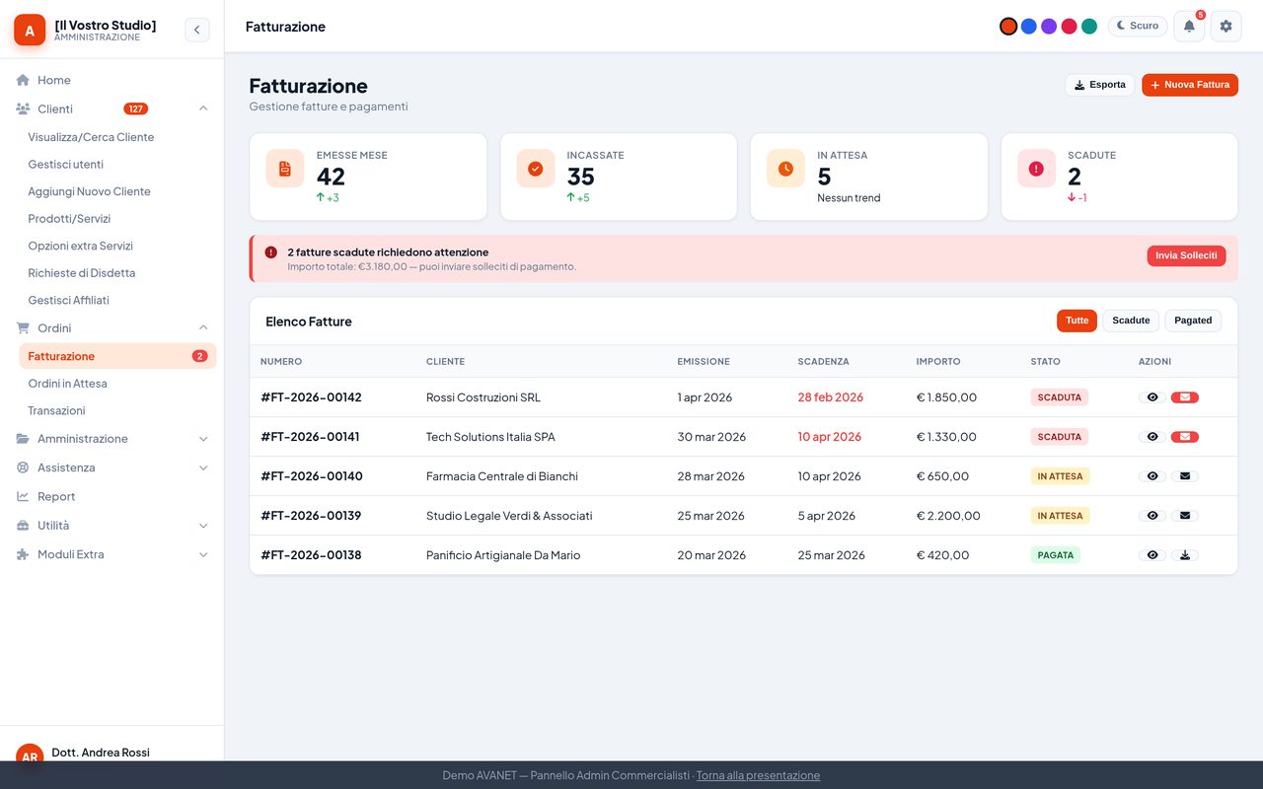The image size is (1263, 789).
Task: View invoice FT-2026-00142 with eye icon
Action: [x=1152, y=397]
